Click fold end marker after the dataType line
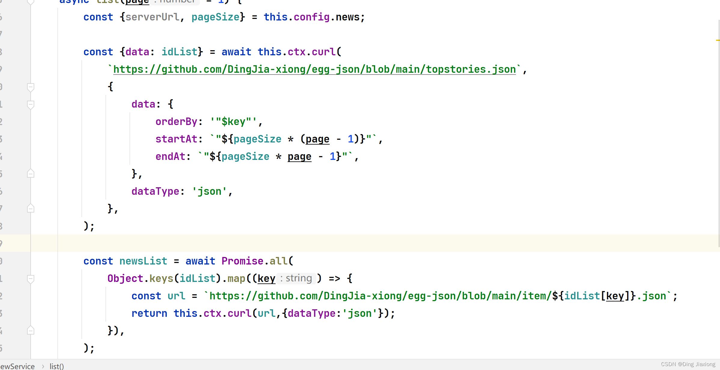The height and width of the screenshot is (370, 720). click(x=30, y=209)
